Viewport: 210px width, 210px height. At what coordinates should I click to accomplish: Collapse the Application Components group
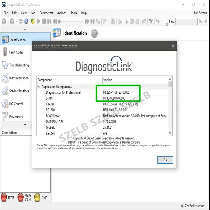point(39,87)
